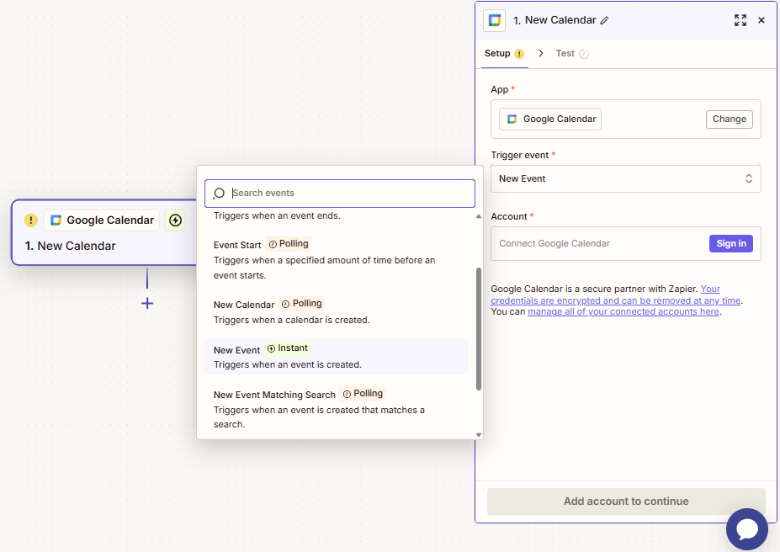Click the scroll-up arrow of the events list
This screenshot has width=780, height=552.
click(x=479, y=216)
